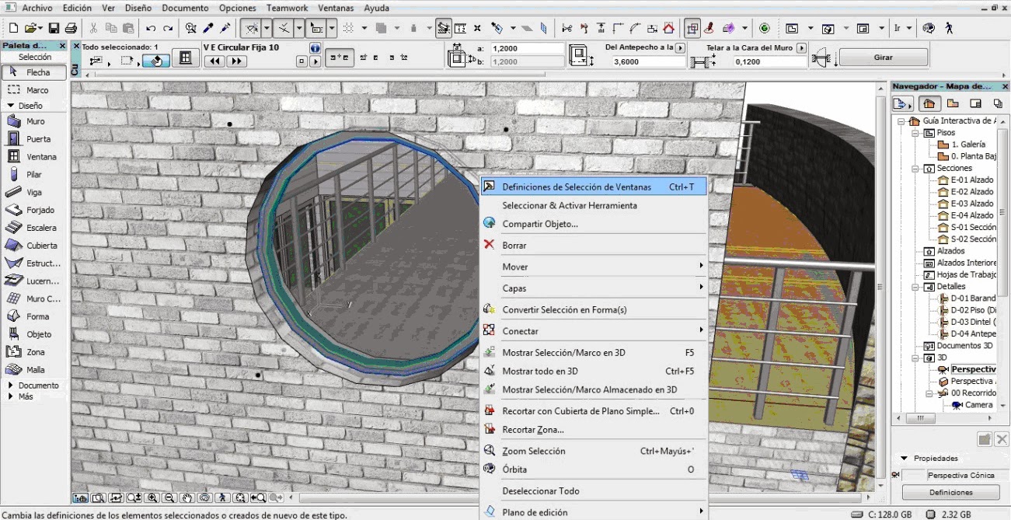Toggle the window floor plan preview button

(x=186, y=58)
